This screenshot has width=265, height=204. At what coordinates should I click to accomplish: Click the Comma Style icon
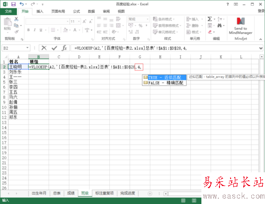146,25
